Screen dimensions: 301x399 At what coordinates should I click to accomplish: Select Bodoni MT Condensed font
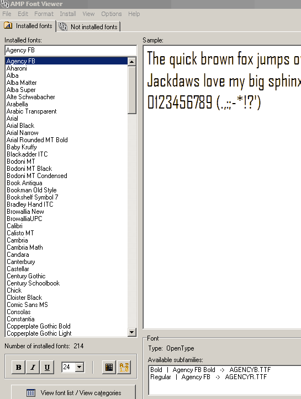click(66, 176)
